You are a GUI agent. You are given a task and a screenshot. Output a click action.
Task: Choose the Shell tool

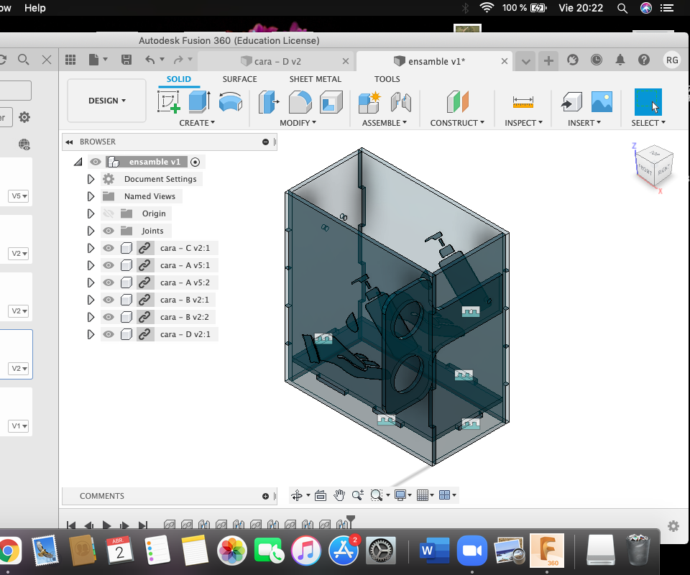click(x=331, y=101)
